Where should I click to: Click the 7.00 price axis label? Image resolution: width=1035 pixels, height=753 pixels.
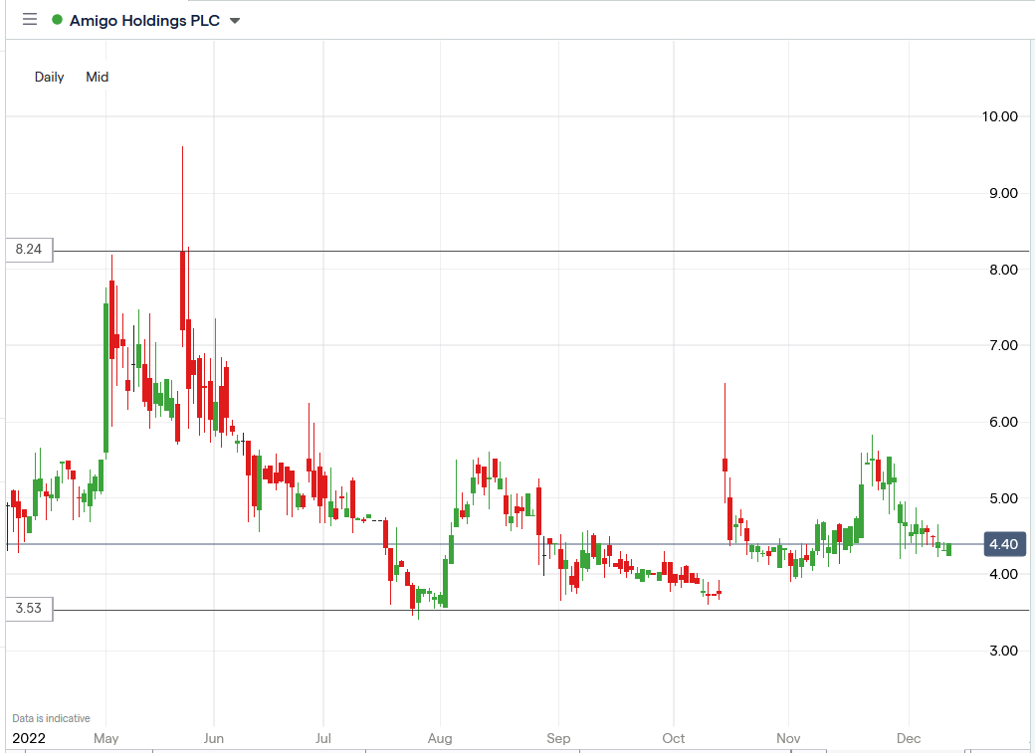pos(1003,345)
